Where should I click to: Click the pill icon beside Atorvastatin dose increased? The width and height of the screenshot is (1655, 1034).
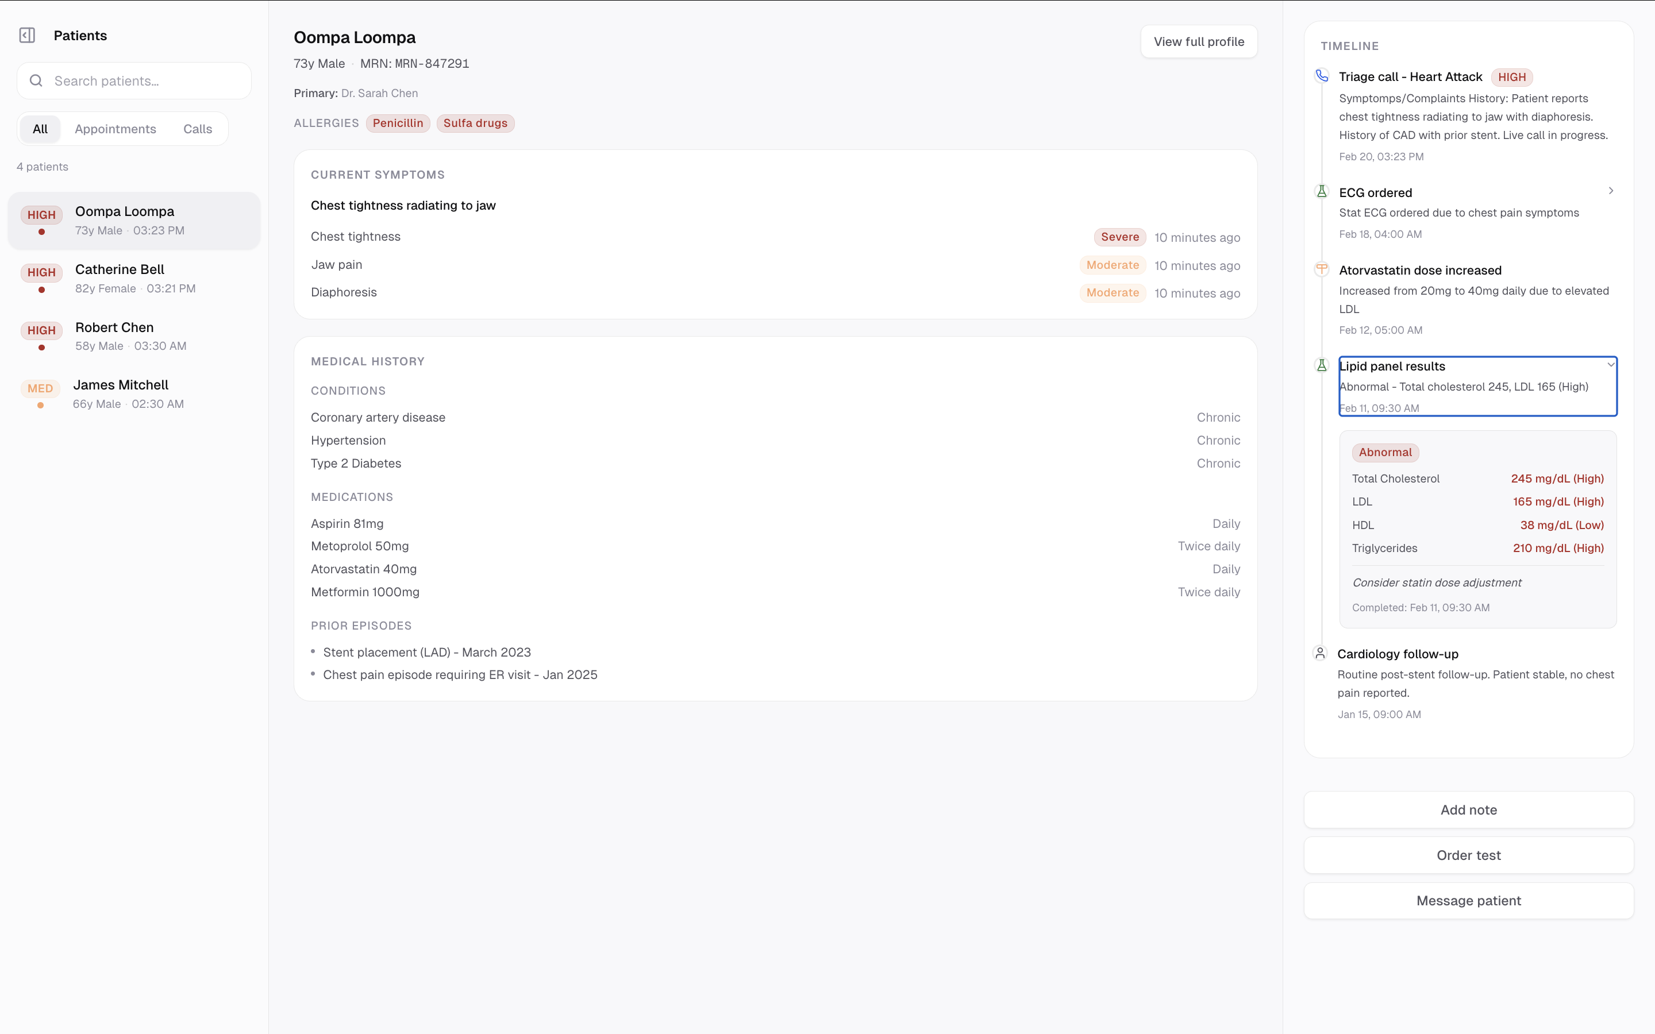click(x=1321, y=269)
